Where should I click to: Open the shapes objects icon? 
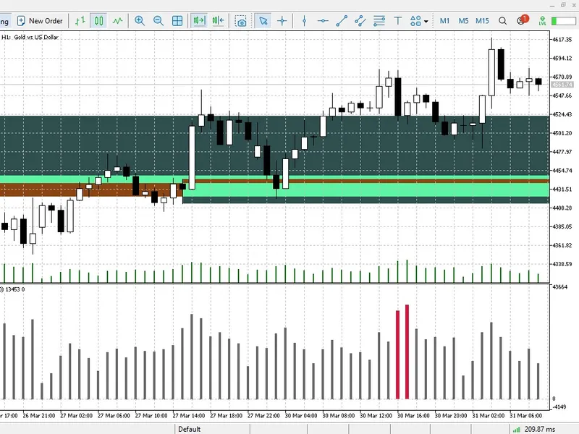click(415, 21)
